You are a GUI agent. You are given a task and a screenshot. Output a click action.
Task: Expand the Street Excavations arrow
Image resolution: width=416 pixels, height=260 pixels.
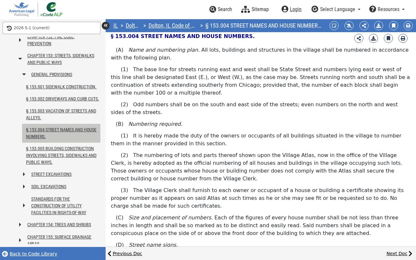point(24,174)
